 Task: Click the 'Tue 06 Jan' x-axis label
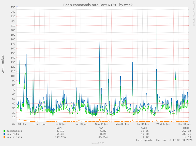click(143, 124)
